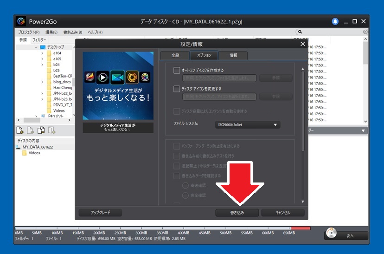The image size is (384, 254).
Task: Open 書き込み(B) menu
Action: pyautogui.click(x=73, y=32)
